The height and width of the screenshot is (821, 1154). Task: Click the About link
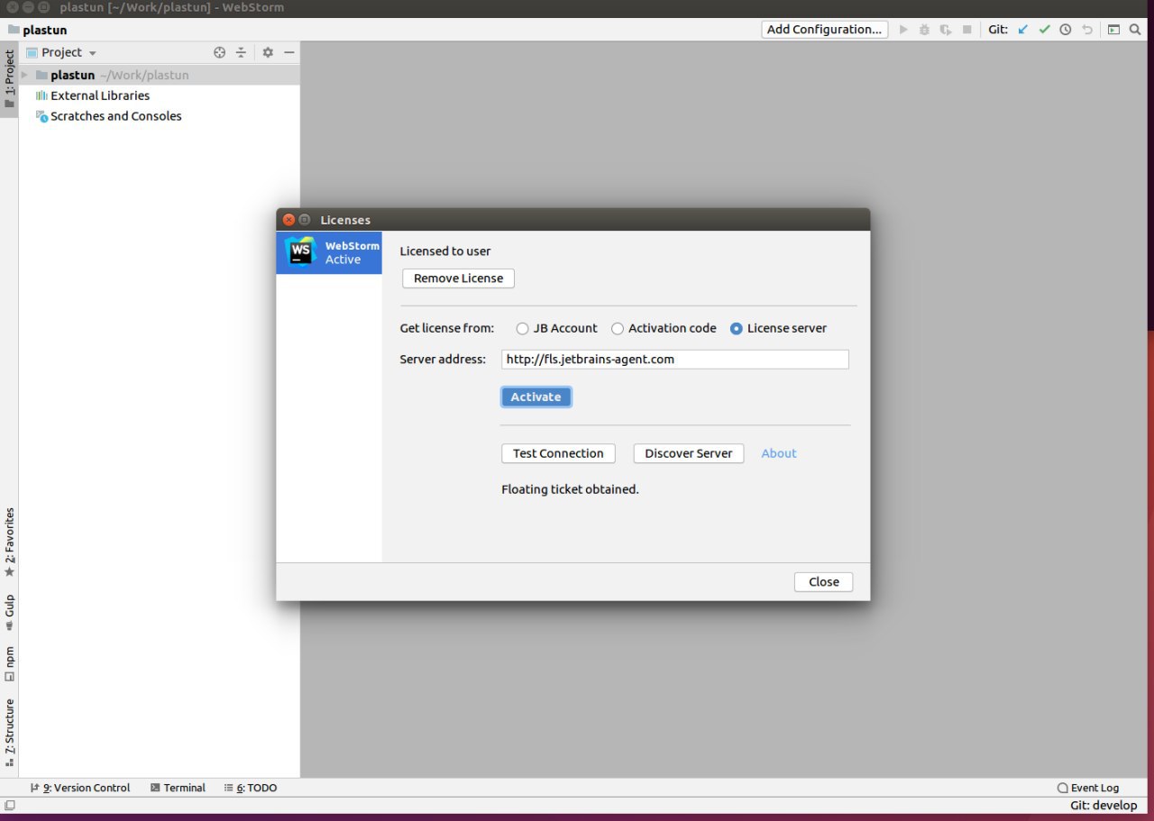click(779, 453)
